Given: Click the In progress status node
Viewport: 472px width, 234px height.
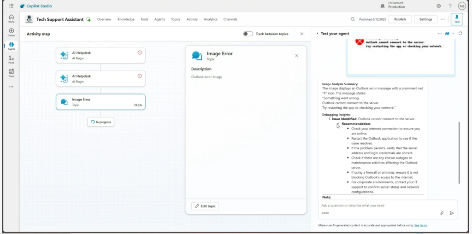Looking at the screenshot, I should point(100,122).
